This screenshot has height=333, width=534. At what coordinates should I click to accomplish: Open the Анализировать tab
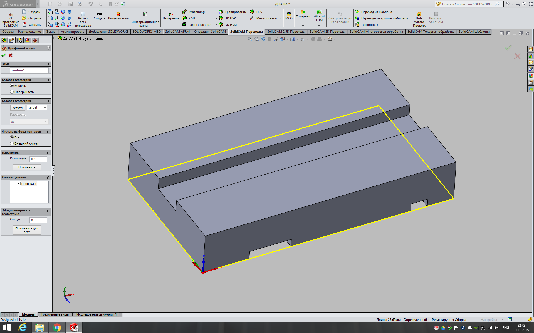[72, 32]
